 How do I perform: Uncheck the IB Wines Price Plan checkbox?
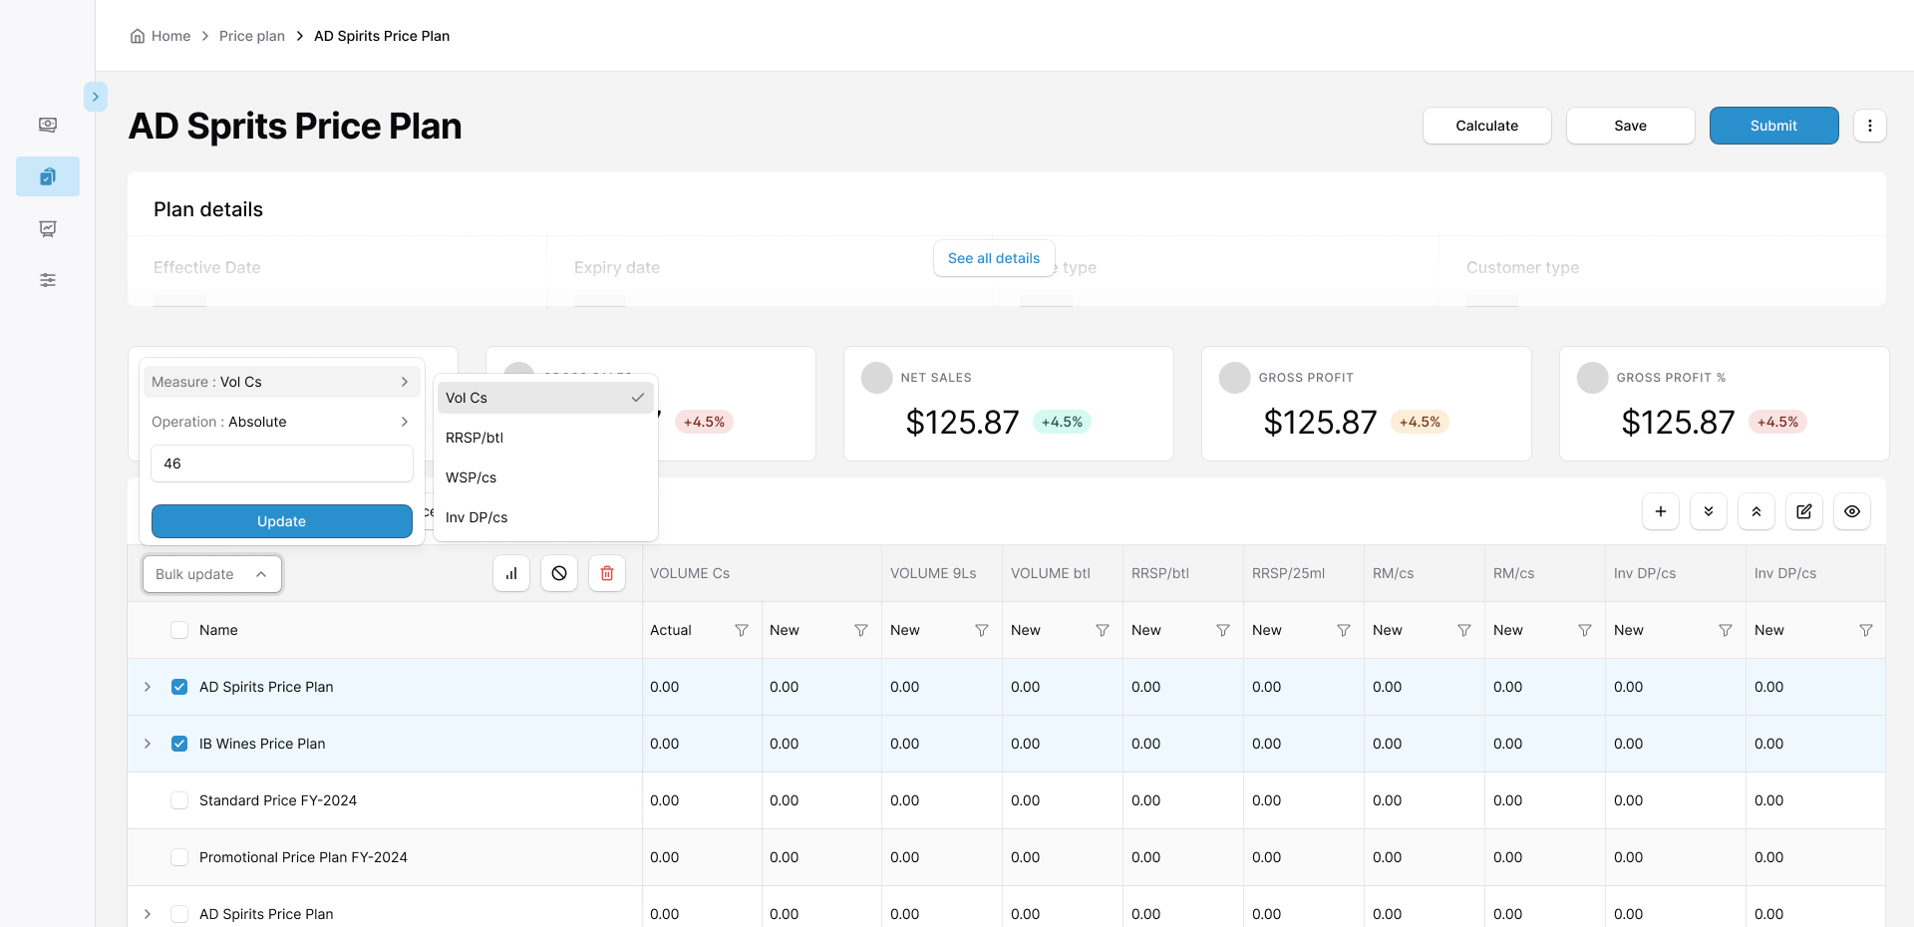pos(179,744)
